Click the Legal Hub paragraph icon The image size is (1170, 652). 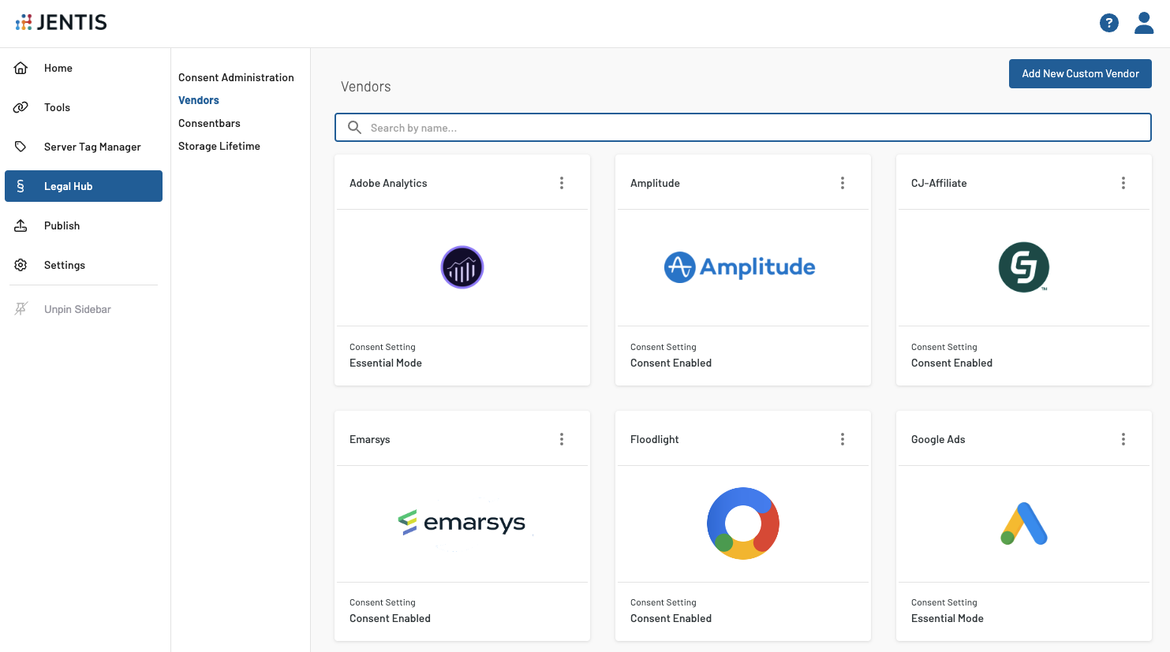(x=21, y=186)
